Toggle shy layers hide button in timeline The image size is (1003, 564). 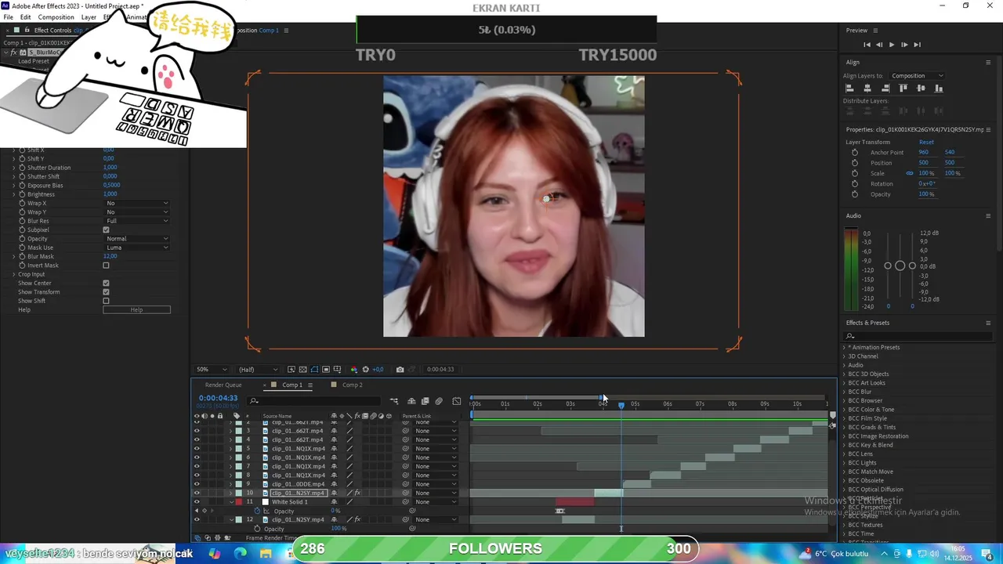tap(411, 401)
